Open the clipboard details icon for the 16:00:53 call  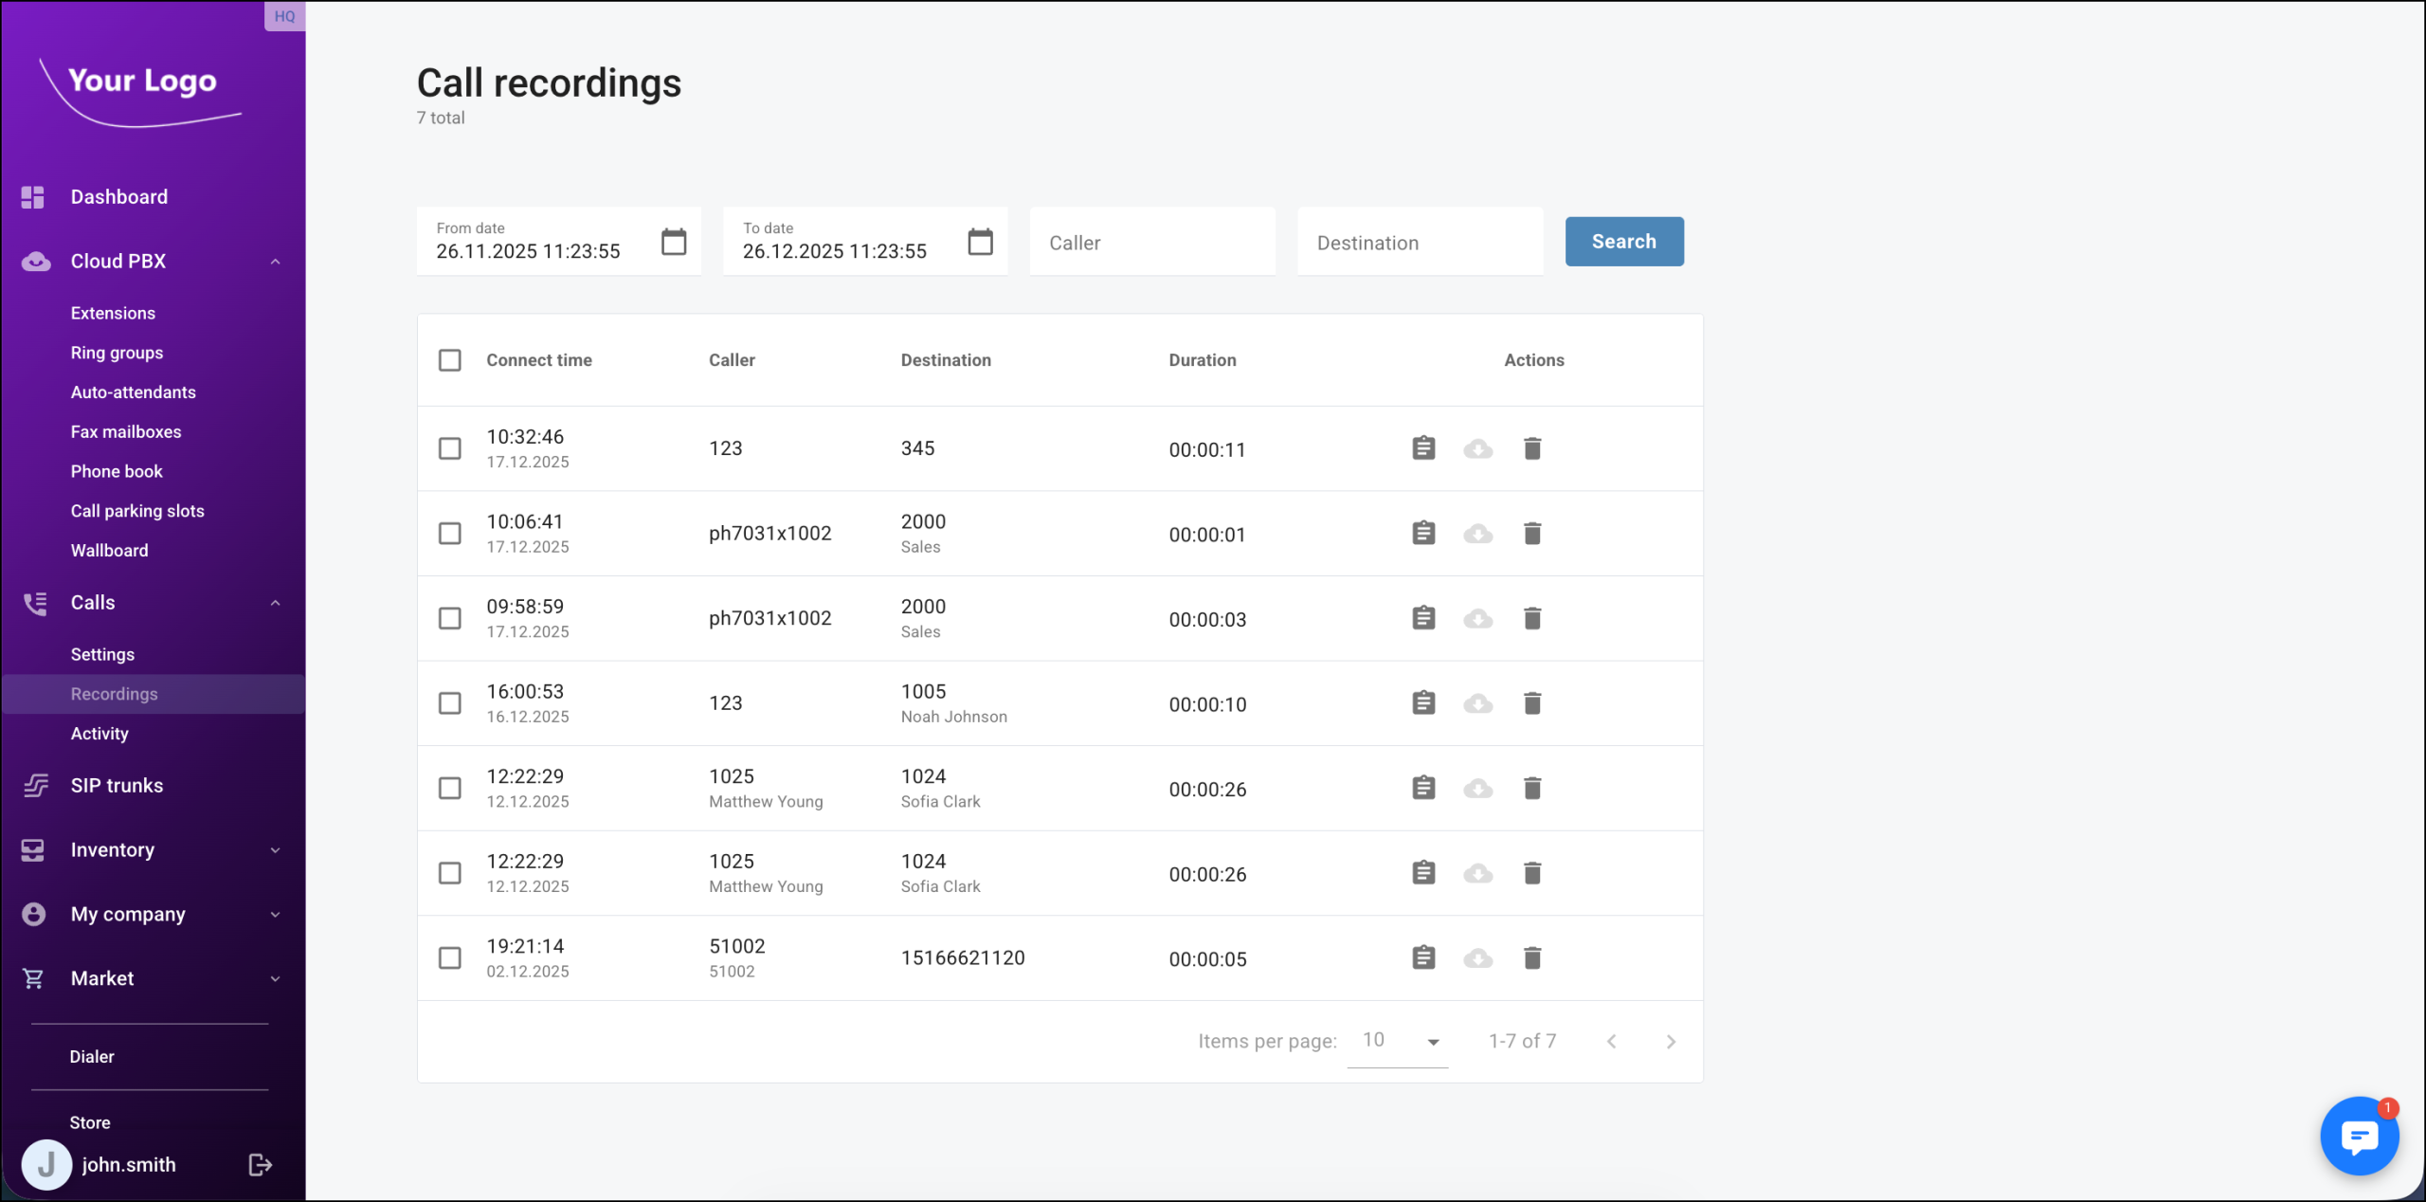coord(1423,703)
